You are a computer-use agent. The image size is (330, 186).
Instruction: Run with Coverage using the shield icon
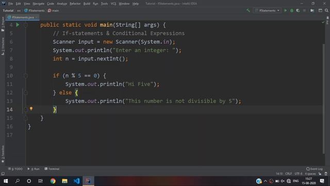298,10
